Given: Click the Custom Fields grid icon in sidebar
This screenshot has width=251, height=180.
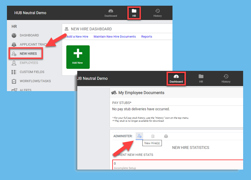Looking at the screenshot, I should (14, 72).
